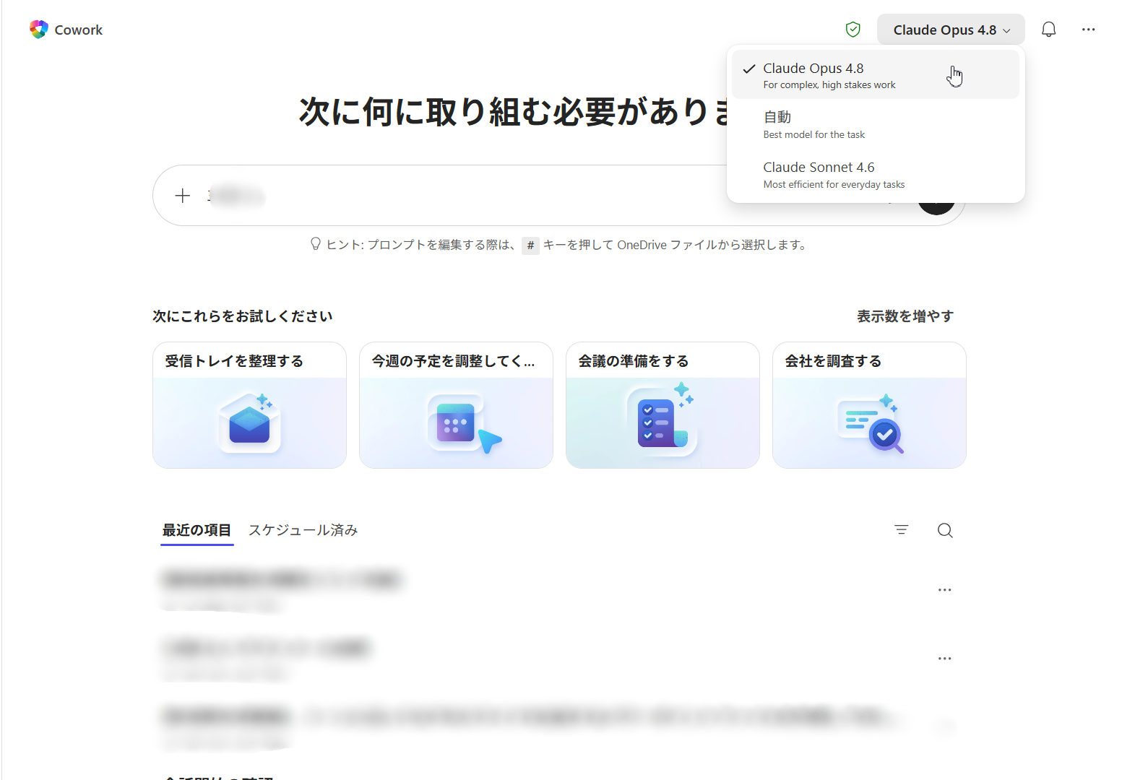
Task: Open the search icon for recent items
Action: [945, 531]
